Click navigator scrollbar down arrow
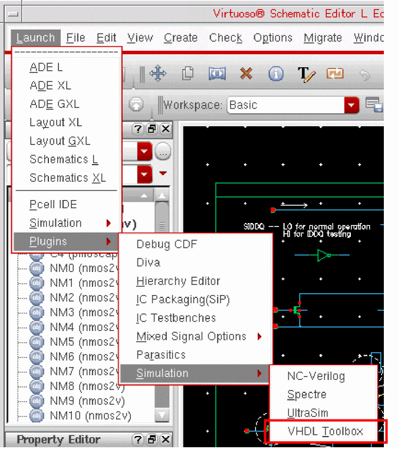The image size is (398, 449). click(162, 415)
